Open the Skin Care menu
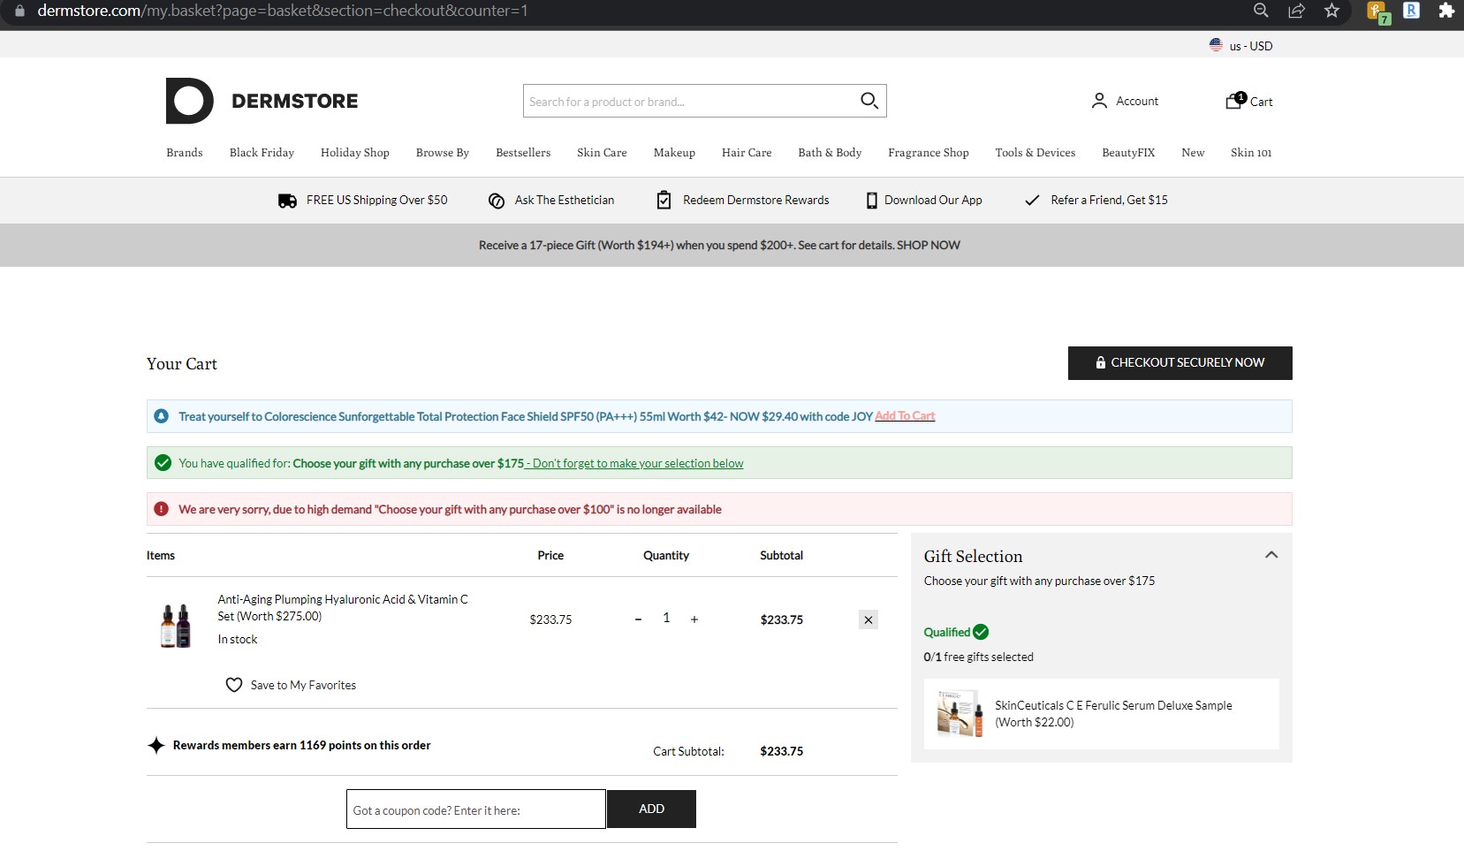This screenshot has height=851, width=1464. pyautogui.click(x=602, y=152)
